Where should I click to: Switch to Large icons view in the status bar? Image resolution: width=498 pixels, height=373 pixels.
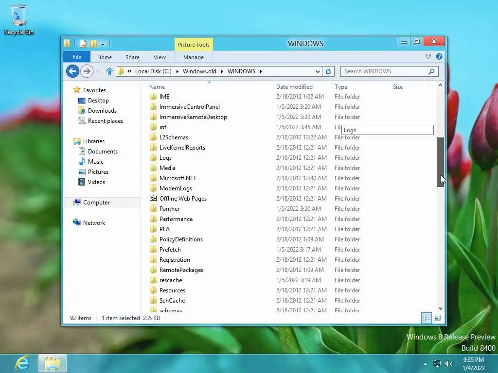437,318
